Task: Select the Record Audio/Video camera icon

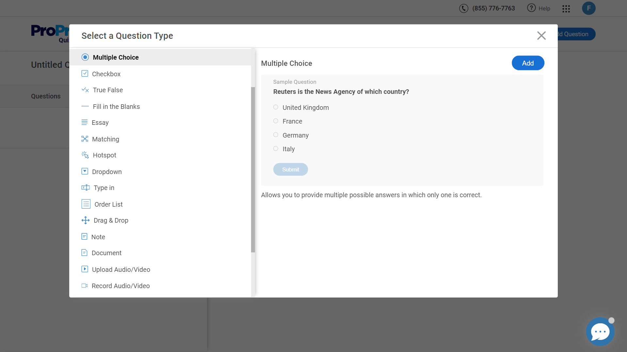Action: point(84,286)
